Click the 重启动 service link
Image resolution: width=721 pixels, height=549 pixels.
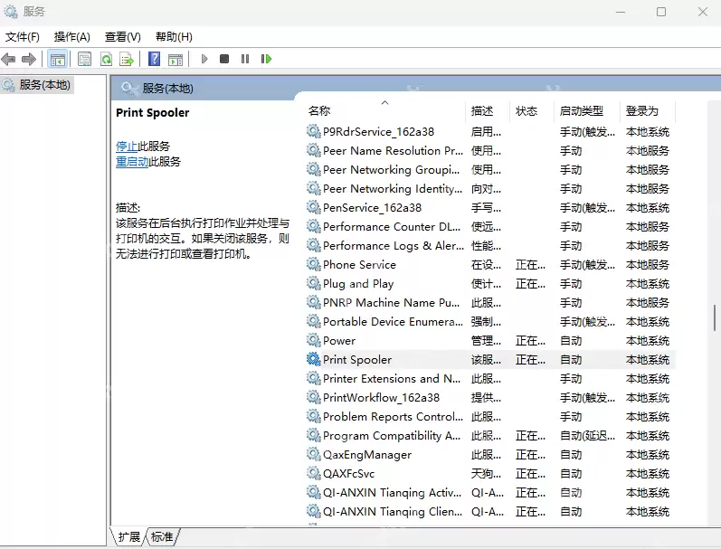click(132, 162)
